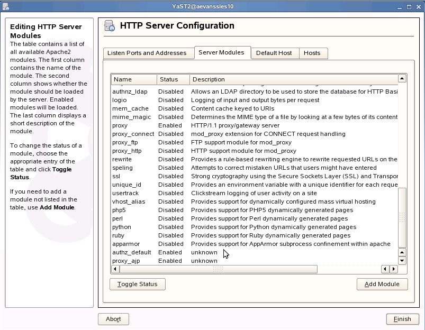Viewport: 425px width, 330px height.
Task: Select the proxy_http module row
Action: click(255, 151)
